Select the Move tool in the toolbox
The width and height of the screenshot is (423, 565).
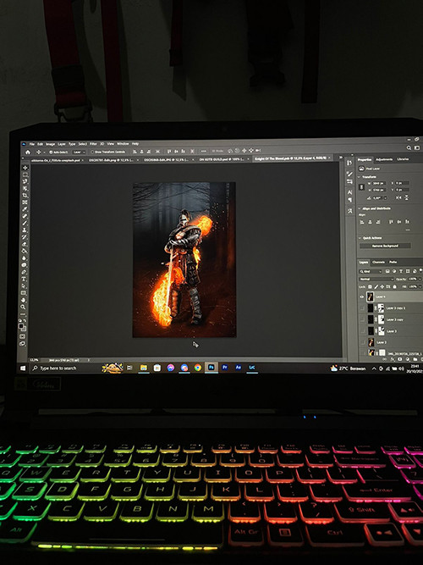[x=25, y=168]
